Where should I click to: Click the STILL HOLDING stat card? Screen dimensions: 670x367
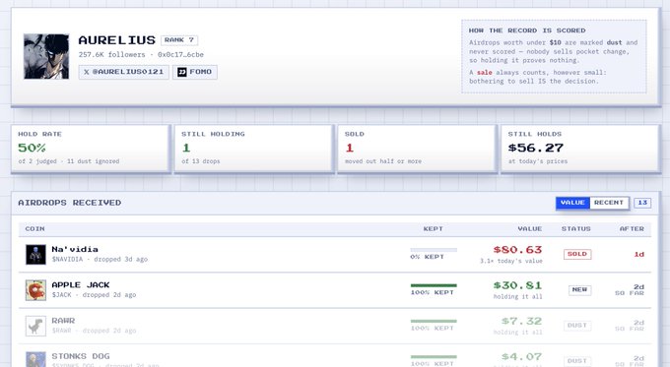click(254, 149)
